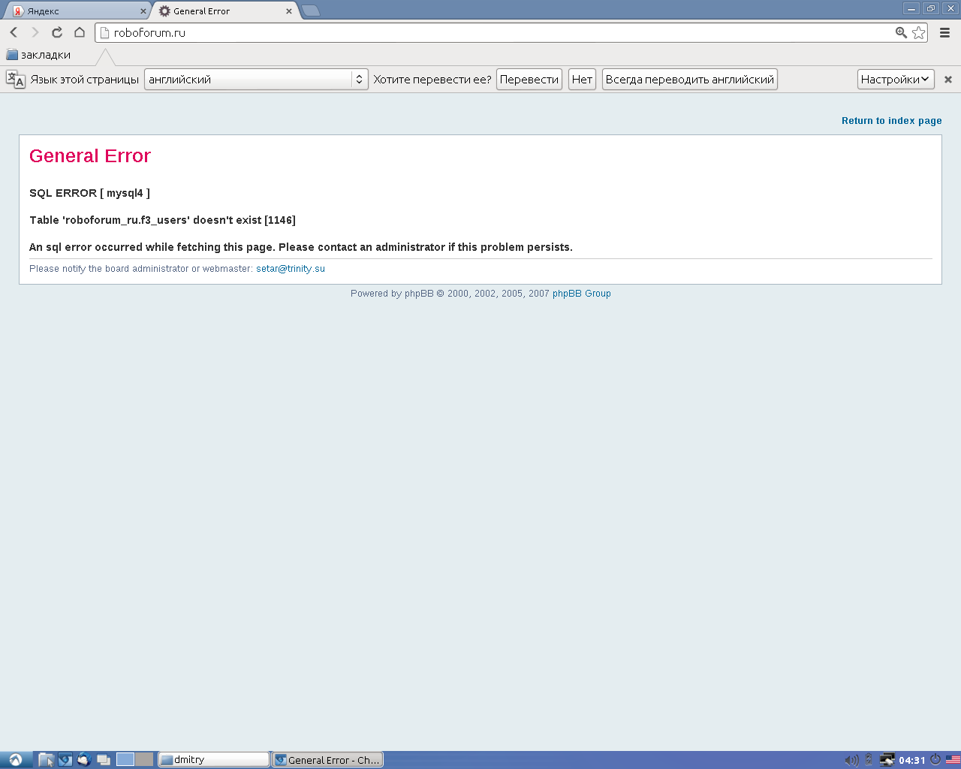
Task: Select General Error Chromium window in taskbar
Action: point(327,760)
